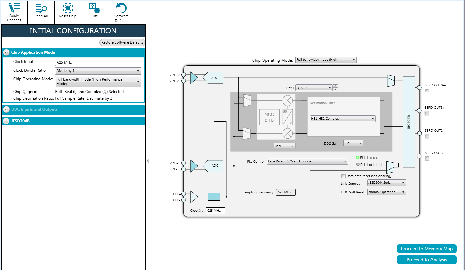Collapse the left panel with splitter arrow
465x270 pixels.
tap(148, 161)
